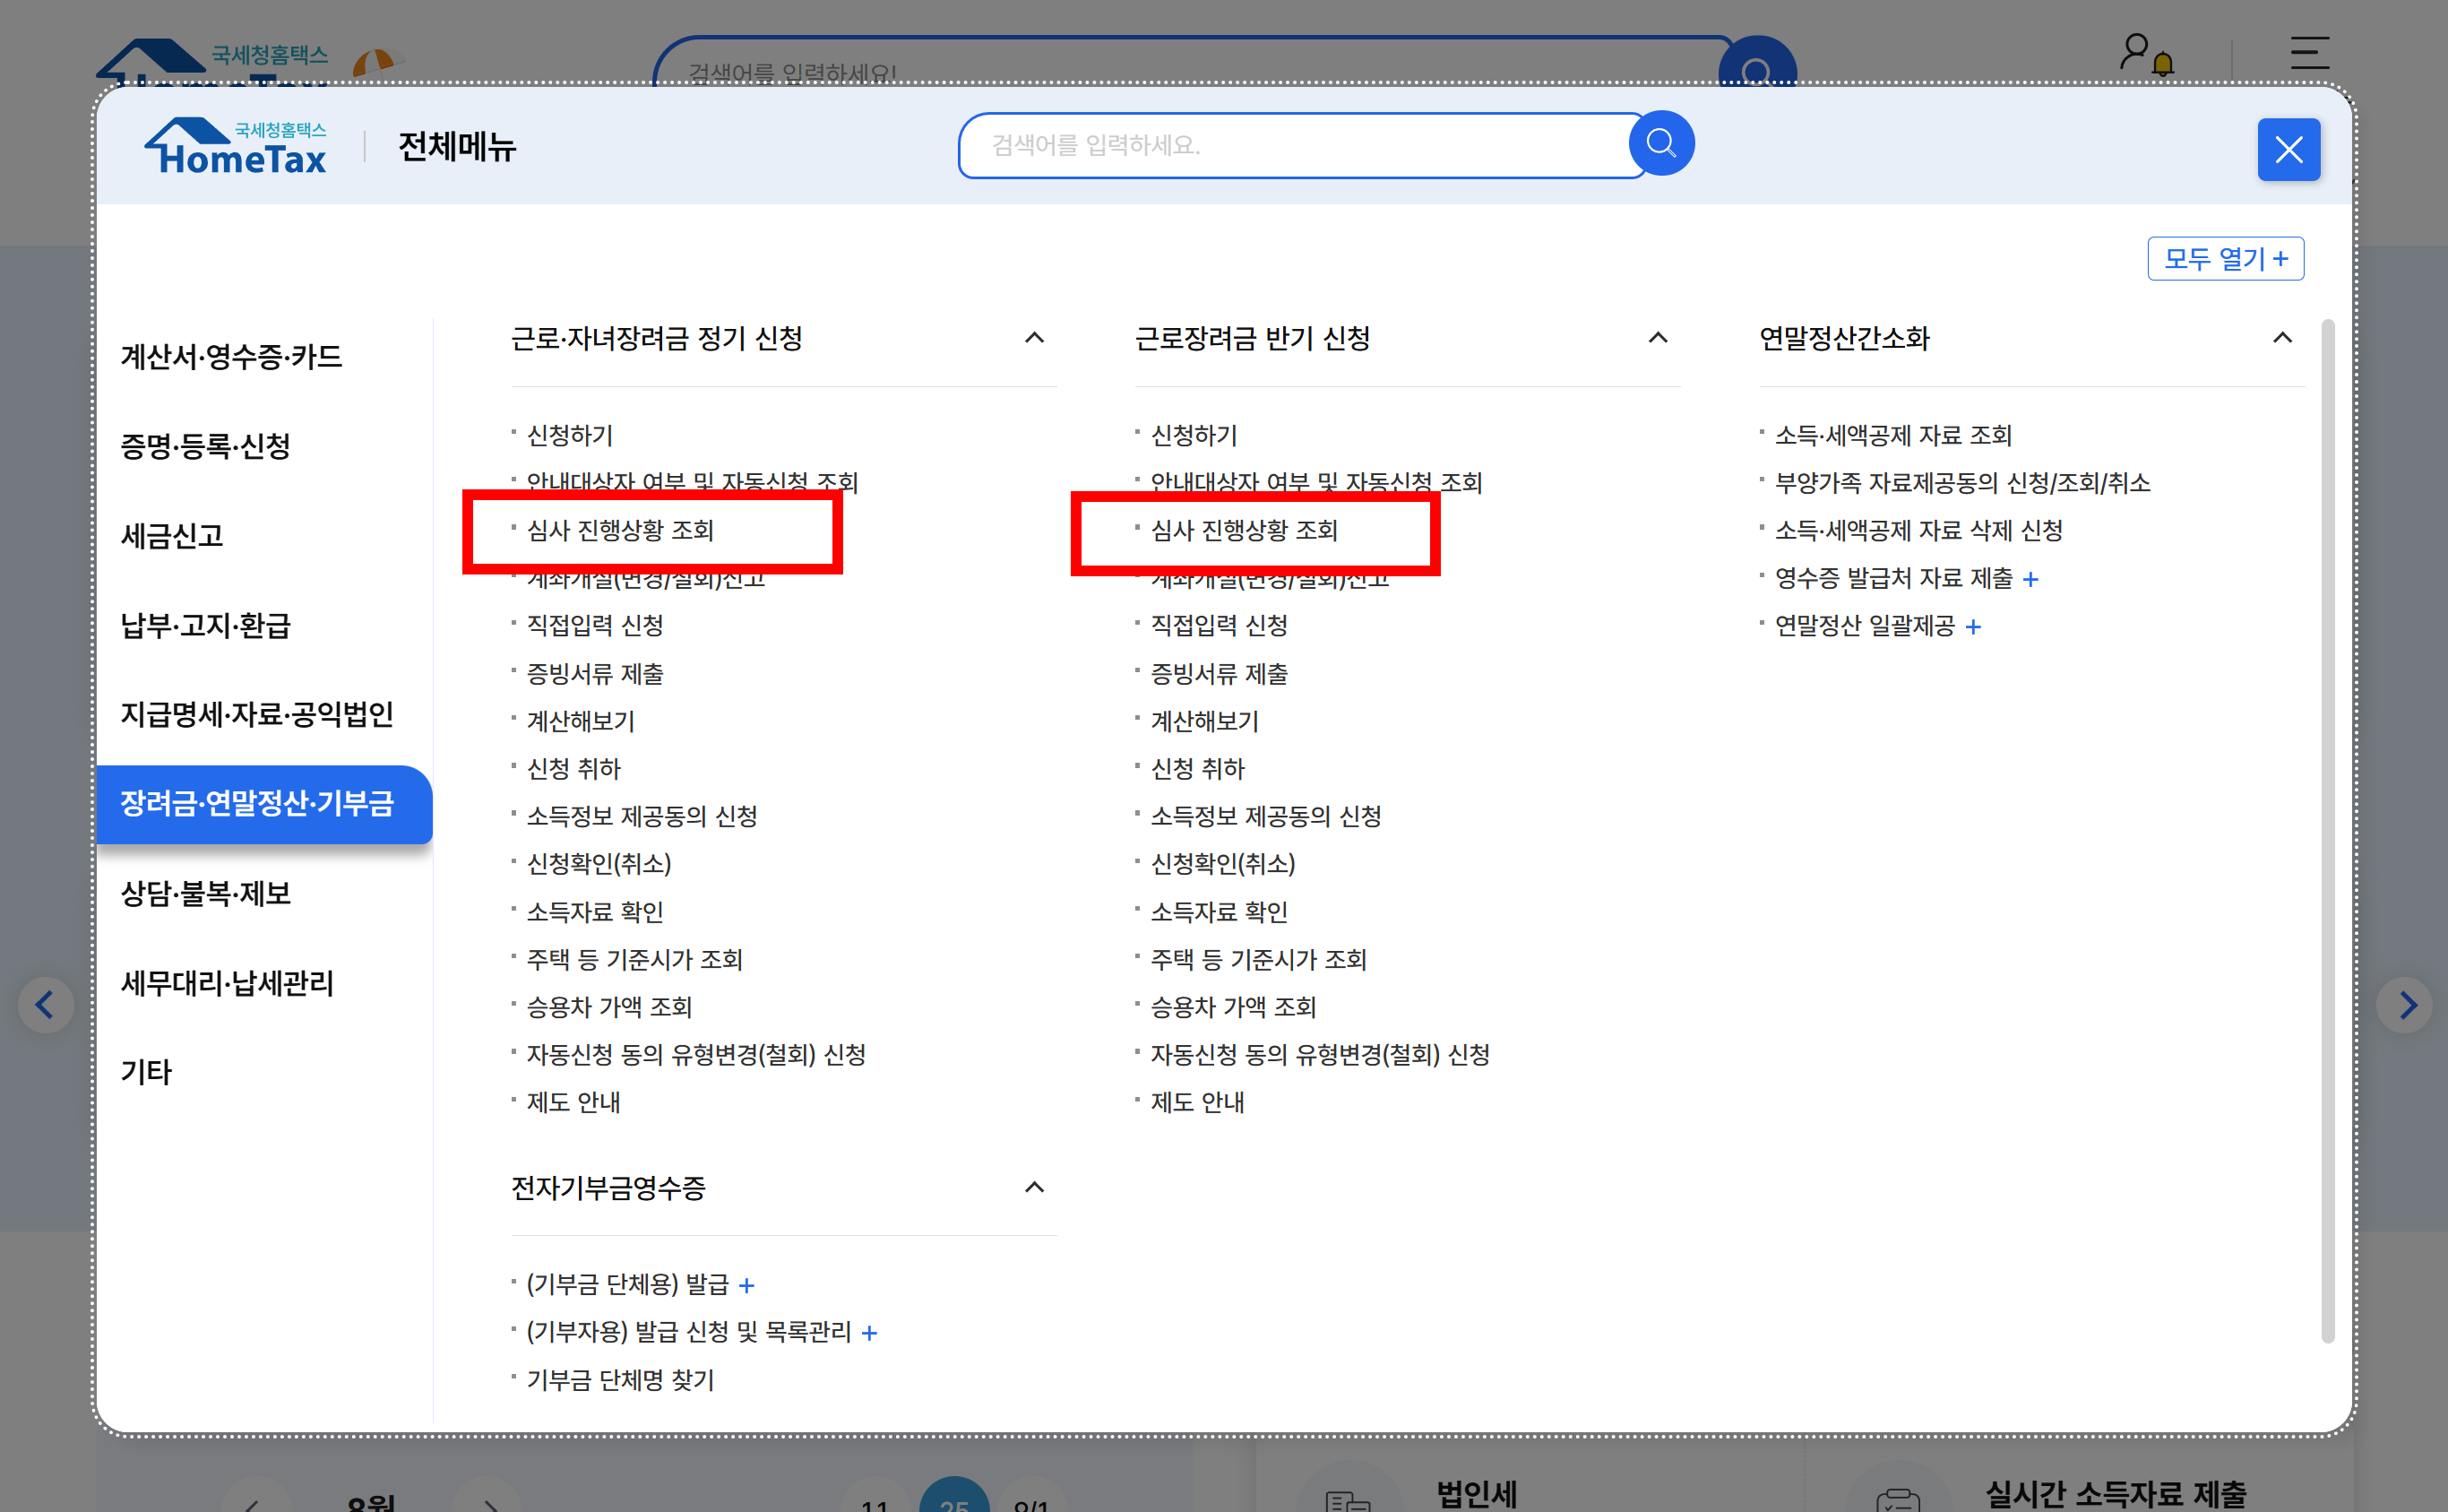This screenshot has height=1512, width=2448.
Task: Click the menu panel vertical scrollbar
Action: tap(2327, 830)
